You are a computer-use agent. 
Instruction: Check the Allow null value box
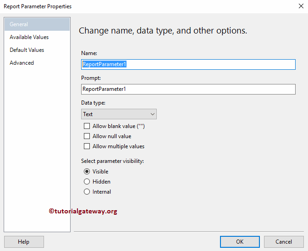(87, 136)
